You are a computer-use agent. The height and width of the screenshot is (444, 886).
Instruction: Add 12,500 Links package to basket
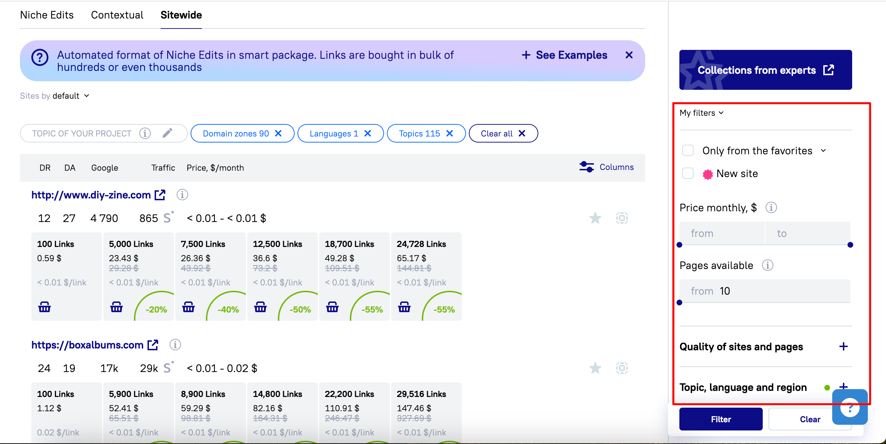[260, 307]
